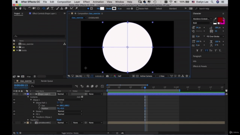
Task: Click the trash delete icon in Project panel
Action: point(34,76)
